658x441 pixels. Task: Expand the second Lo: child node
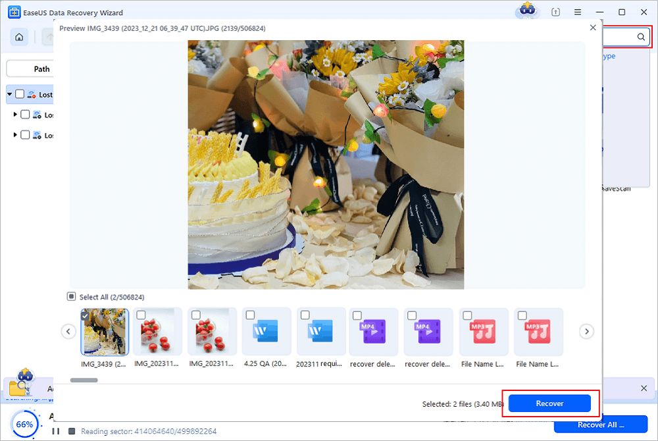(15, 135)
